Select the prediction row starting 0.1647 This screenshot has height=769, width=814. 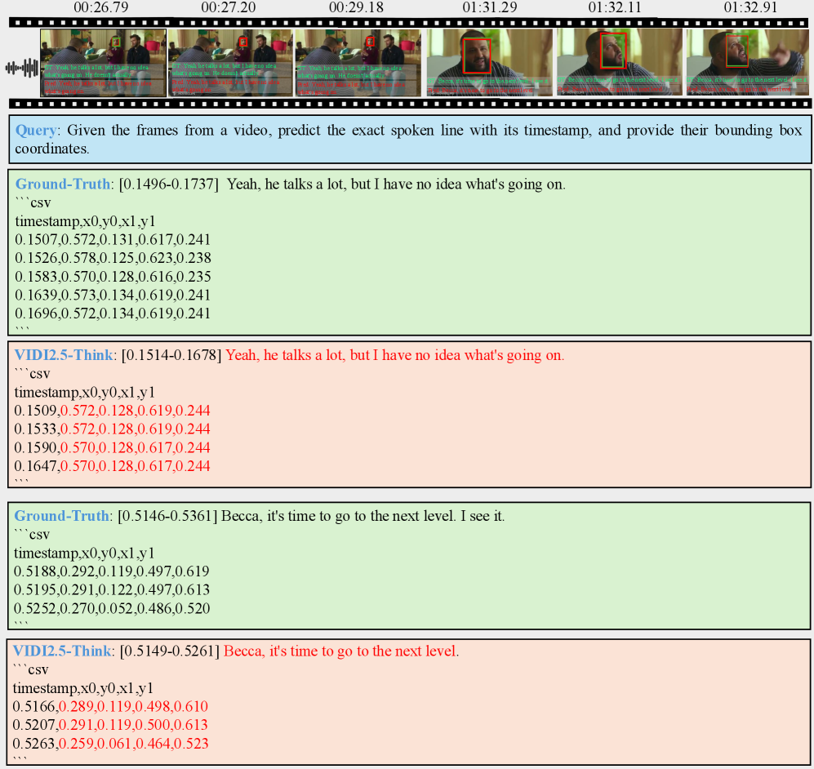coord(112,466)
